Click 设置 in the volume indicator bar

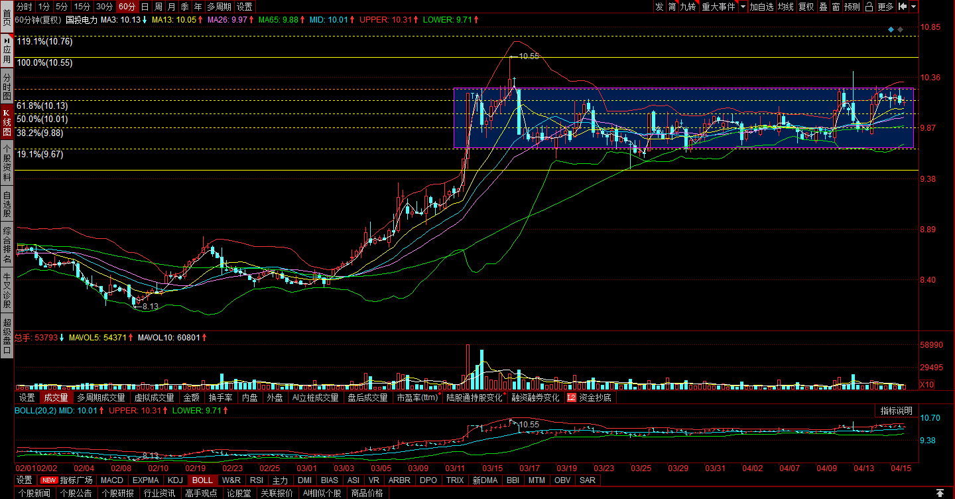(27, 397)
